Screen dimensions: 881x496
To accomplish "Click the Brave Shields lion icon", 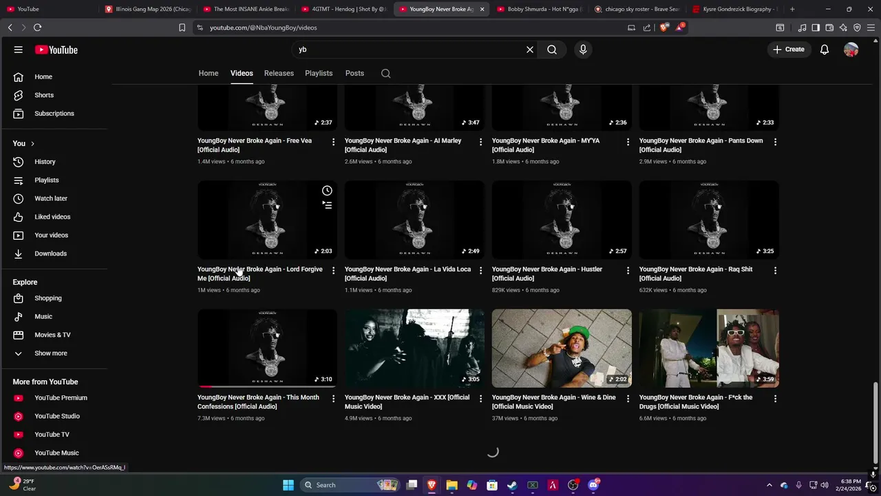I will [x=664, y=28].
